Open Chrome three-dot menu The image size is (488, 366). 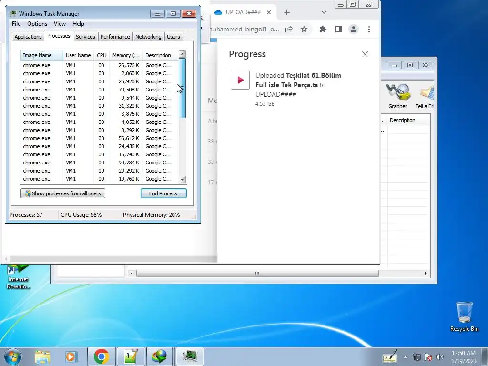[x=369, y=29]
